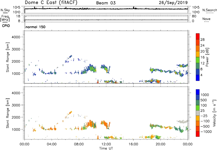This screenshot has height=150, width=217.
Task: Click the 'Dome C East (fitACF)' title
Action: [51, 3]
